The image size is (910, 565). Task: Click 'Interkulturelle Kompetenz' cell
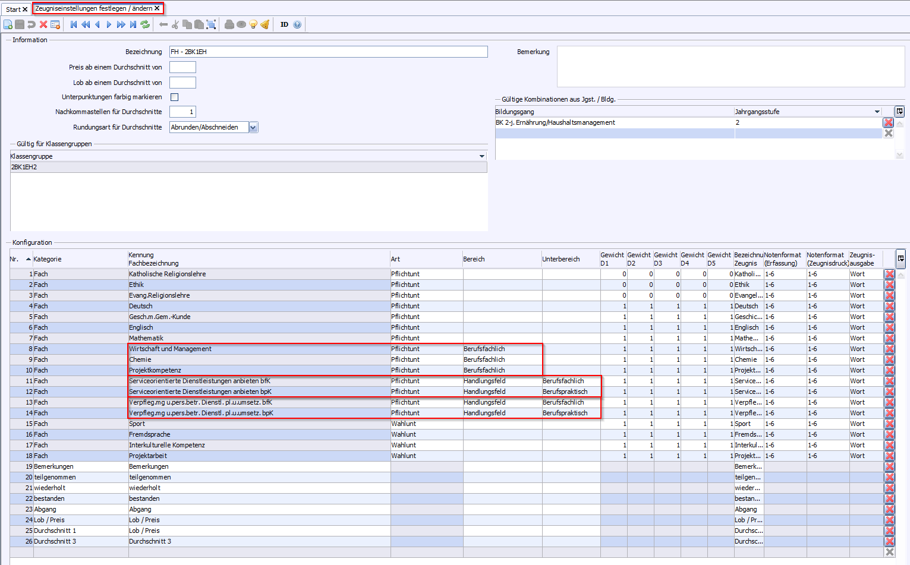[x=259, y=445]
